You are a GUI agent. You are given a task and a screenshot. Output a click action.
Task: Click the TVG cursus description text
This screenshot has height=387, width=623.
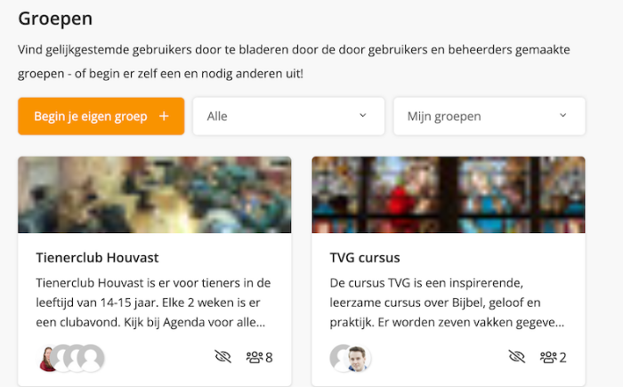click(447, 302)
